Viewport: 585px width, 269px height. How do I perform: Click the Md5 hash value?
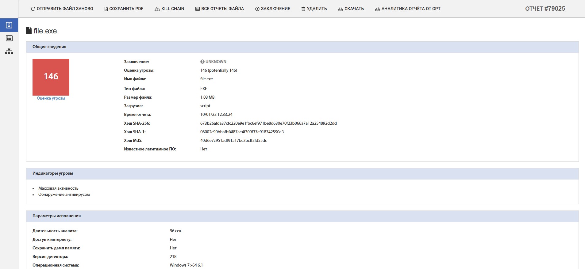pyautogui.click(x=233, y=141)
